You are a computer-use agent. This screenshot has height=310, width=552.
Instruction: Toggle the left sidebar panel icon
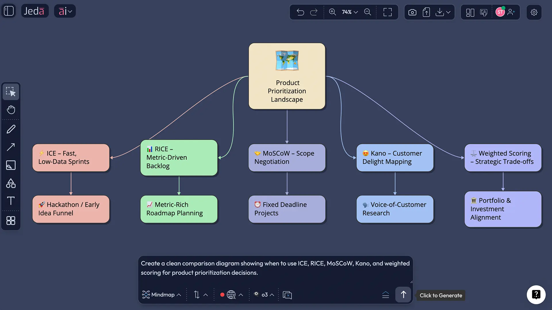point(9,11)
